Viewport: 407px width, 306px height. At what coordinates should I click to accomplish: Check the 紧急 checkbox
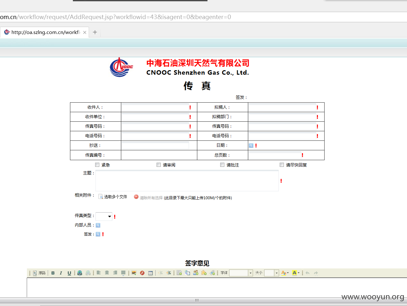[97, 165]
